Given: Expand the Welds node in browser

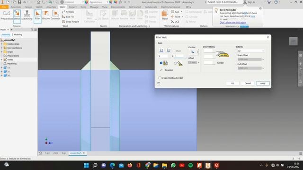Looking at the screenshot, I should [x=2, y=59].
